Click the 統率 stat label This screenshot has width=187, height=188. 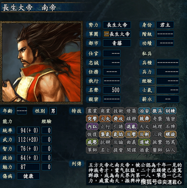pyautogui.click(x=7, y=130)
